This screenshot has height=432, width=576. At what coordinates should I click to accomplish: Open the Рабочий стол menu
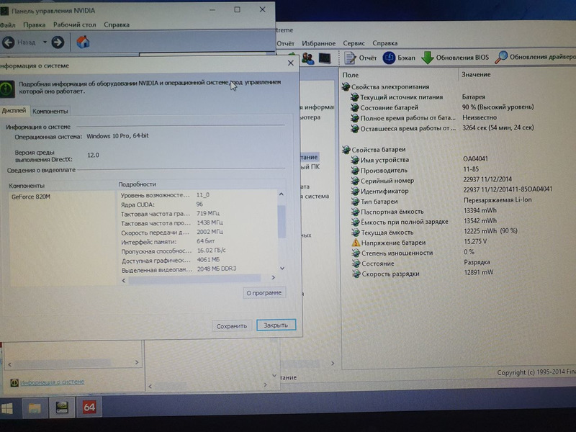pos(75,25)
